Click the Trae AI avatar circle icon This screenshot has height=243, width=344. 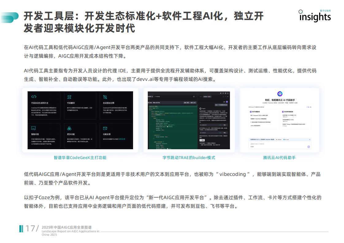(200, 108)
